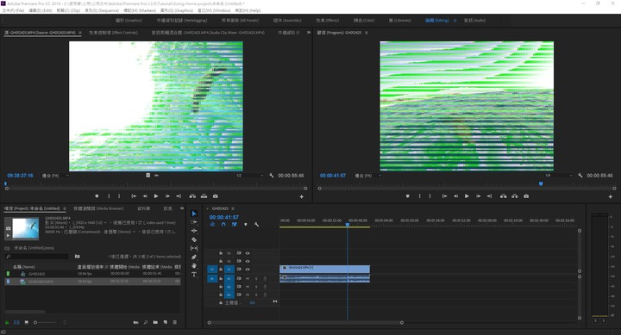
Task: Toggle A1 source patching button
Action: tap(212, 279)
